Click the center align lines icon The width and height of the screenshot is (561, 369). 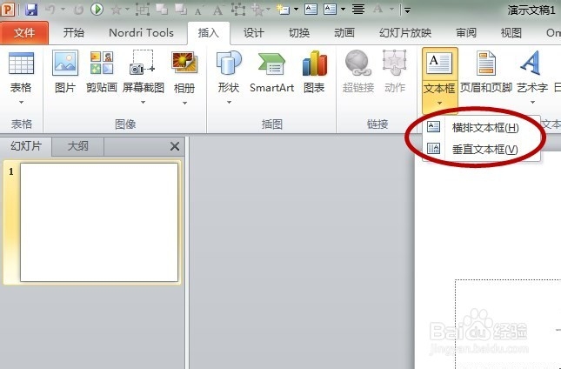click(x=358, y=10)
